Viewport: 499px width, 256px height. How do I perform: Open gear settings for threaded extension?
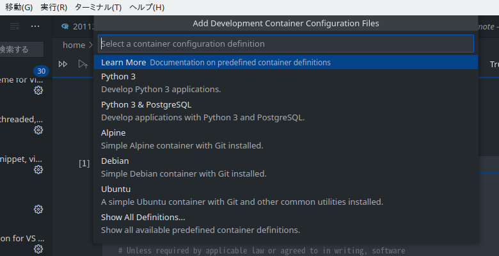(x=38, y=130)
